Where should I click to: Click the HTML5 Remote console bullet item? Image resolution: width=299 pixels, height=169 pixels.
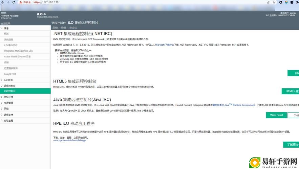(x=72, y=53)
